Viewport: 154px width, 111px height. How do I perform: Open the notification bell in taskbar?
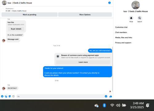pyautogui.click(x=148, y=105)
